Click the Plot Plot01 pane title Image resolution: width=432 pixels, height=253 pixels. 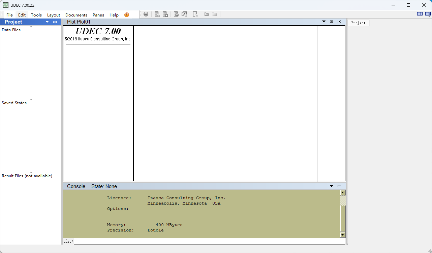pyautogui.click(x=79, y=22)
